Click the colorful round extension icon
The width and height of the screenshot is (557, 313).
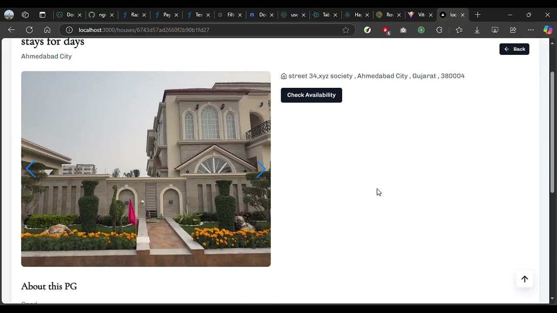tap(367, 30)
